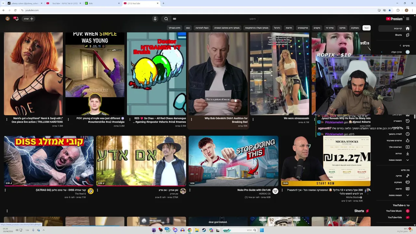Open options menu for Nuke Pro Guide
Screen dimensions: 416x234
[190, 190]
